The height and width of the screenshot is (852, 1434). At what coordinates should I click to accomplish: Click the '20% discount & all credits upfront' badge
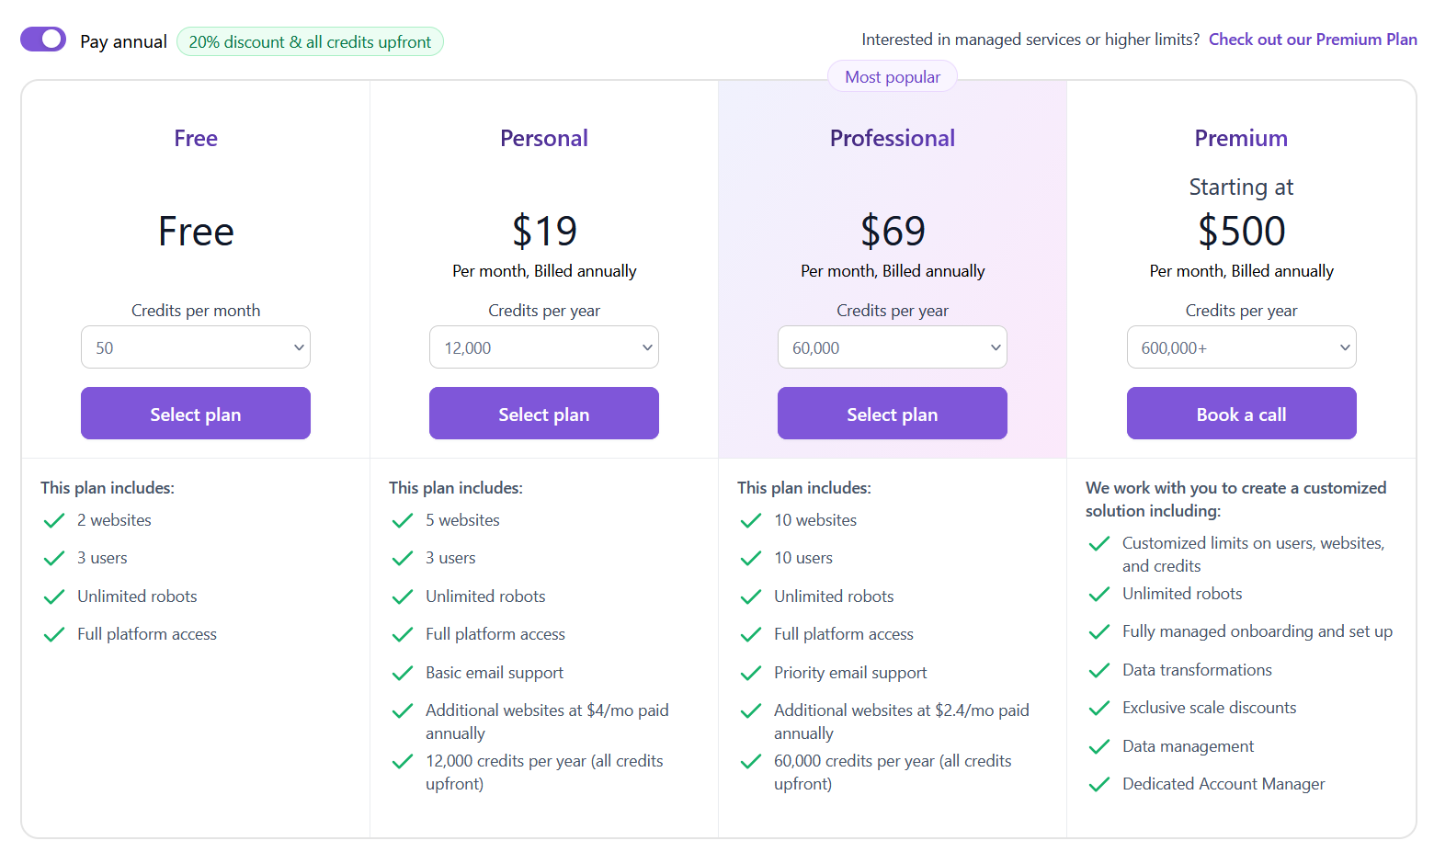point(310,41)
